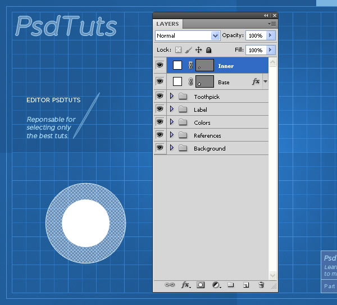
Task: Click the layers list scroll up arrow
Action: 272,62
